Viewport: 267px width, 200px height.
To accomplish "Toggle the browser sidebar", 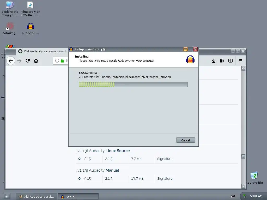I will [230, 61].
